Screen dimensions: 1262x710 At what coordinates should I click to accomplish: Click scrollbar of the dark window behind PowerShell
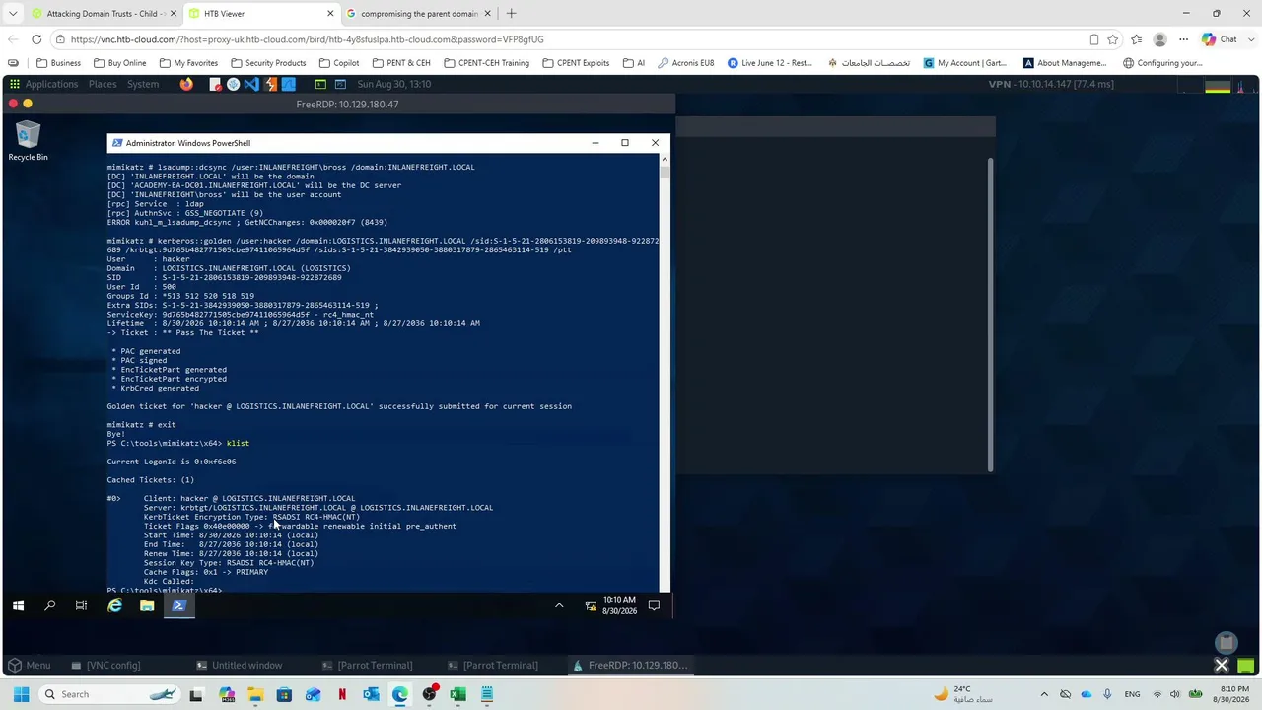pos(991,316)
